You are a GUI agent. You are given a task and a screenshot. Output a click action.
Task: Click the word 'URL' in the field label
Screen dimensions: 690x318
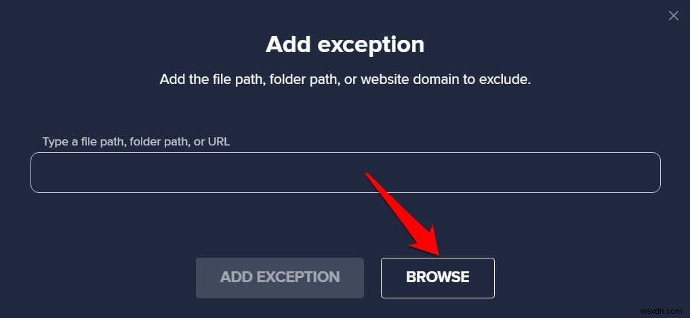218,142
